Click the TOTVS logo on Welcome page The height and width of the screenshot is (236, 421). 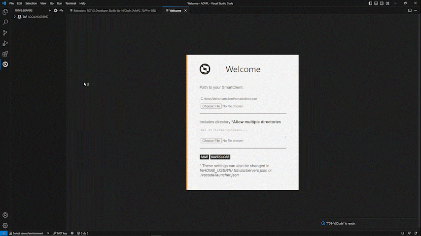click(x=205, y=69)
